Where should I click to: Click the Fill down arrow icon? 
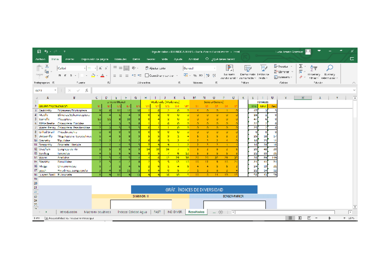pos(301,72)
